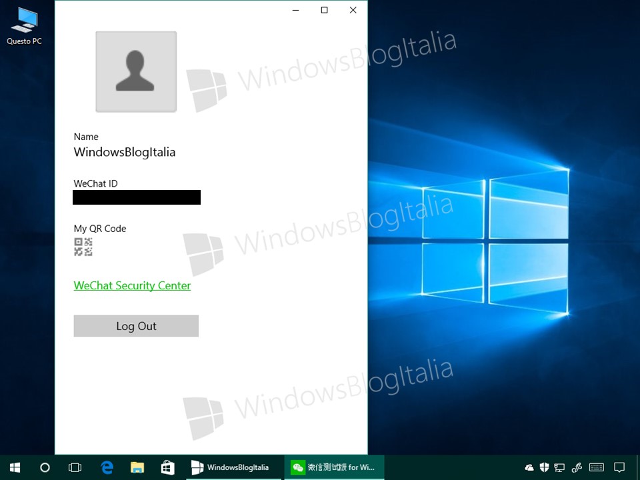Click the blacked-out WeChat ID field
Image resolution: width=640 pixels, height=480 pixels.
tap(137, 197)
